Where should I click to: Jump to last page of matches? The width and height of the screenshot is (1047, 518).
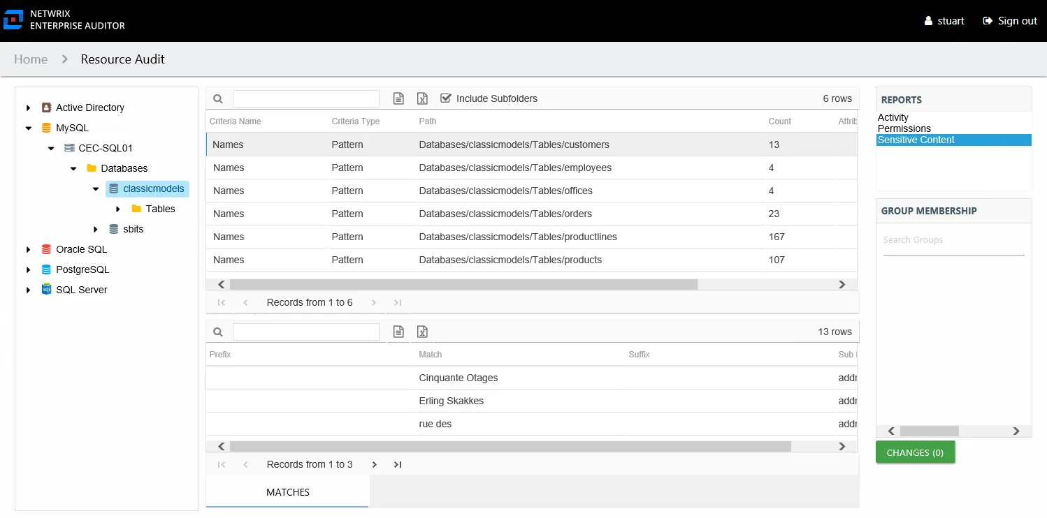tap(398, 464)
